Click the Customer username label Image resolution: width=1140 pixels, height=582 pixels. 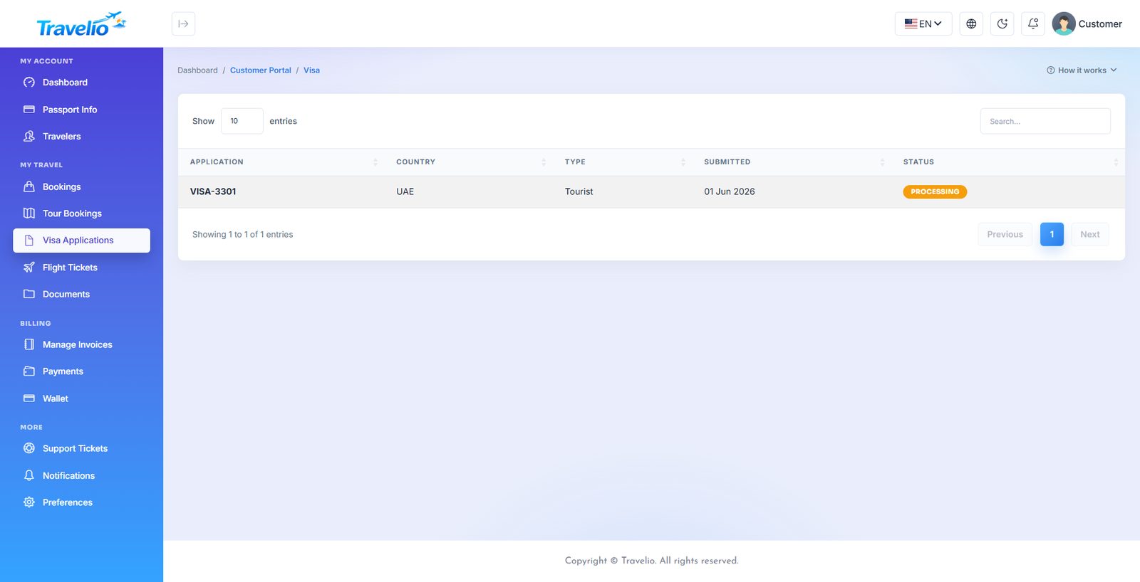1100,23
